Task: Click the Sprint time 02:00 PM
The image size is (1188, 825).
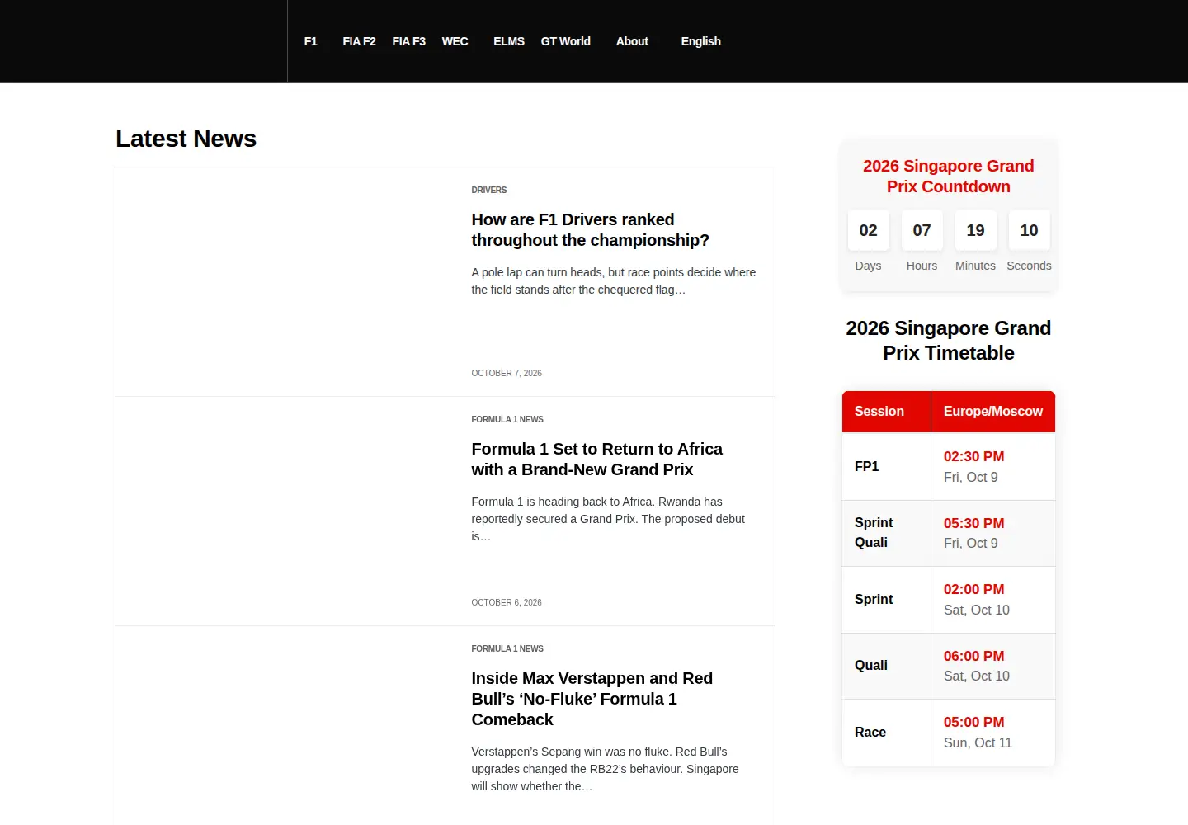Action: (x=973, y=590)
